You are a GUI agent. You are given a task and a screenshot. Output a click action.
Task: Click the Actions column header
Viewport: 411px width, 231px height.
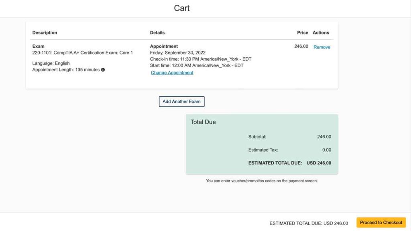321,32
